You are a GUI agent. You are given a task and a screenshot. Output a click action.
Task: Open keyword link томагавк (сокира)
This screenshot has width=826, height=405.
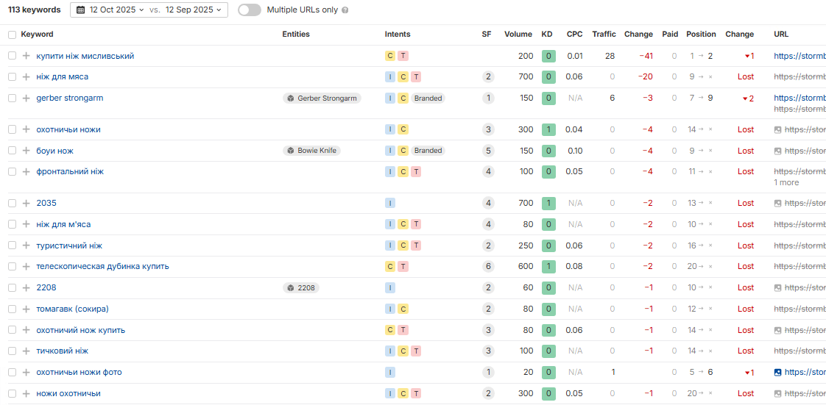point(73,309)
